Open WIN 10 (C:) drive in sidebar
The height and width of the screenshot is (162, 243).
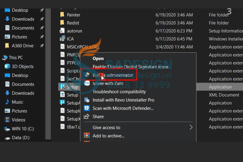tap(23, 129)
